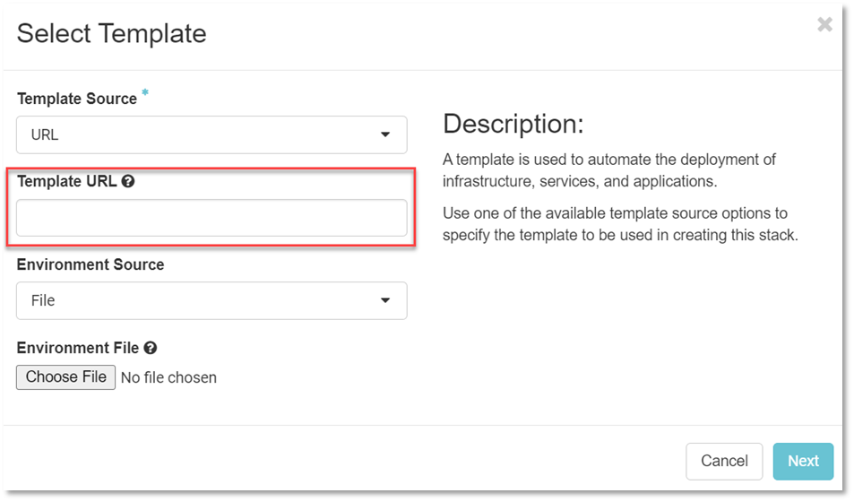Click the 'No file chosen' text
The width and height of the screenshot is (854, 502).
coord(168,377)
